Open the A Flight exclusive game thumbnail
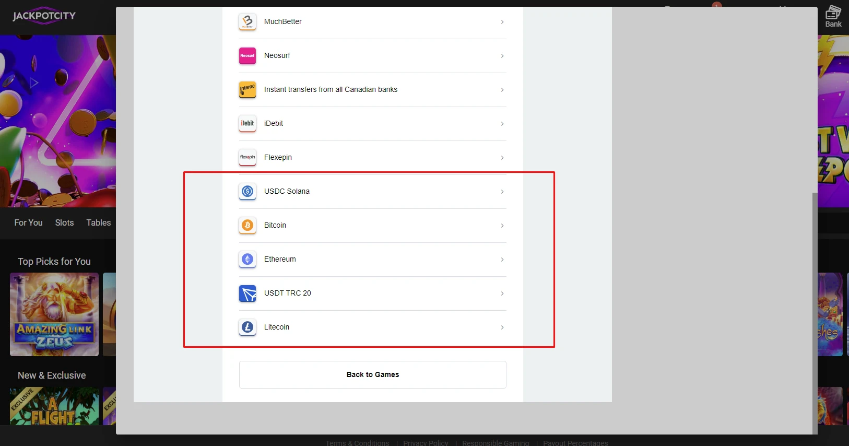Image resolution: width=849 pixels, height=446 pixels. click(x=54, y=406)
